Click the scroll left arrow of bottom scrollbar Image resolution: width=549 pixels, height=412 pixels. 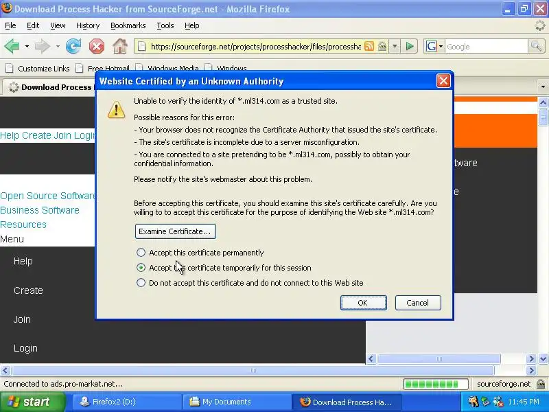pos(5,370)
